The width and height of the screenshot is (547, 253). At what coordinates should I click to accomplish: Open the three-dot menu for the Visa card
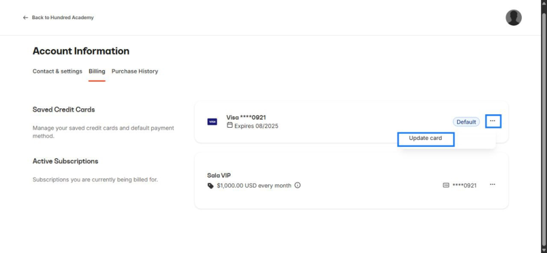coord(493,121)
